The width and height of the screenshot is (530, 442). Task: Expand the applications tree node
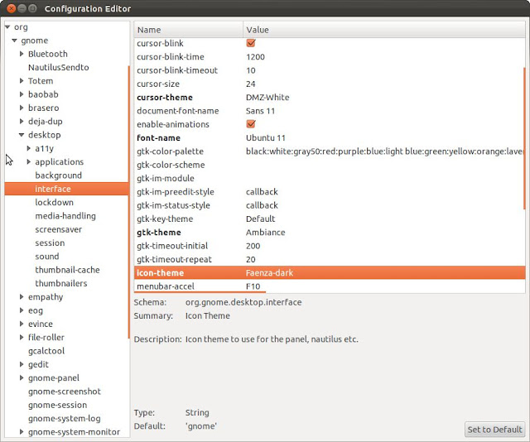[x=28, y=162]
